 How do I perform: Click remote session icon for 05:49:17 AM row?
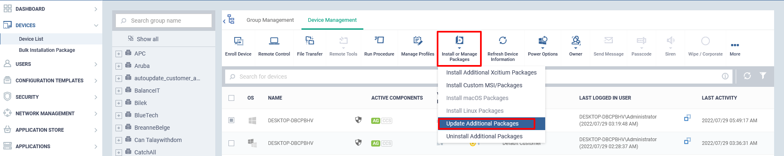coord(687,118)
